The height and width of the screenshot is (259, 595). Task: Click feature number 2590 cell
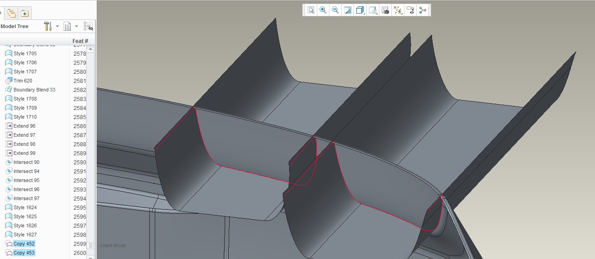[x=79, y=162]
